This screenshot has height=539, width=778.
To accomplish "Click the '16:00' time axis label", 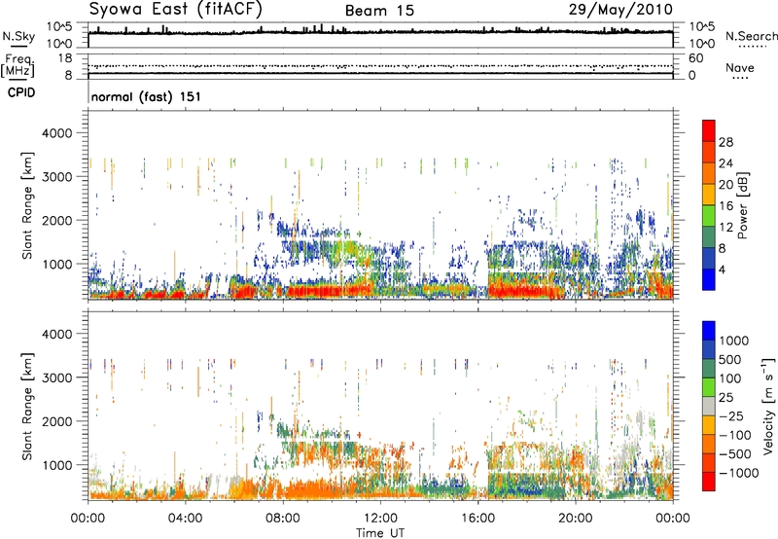I will pyautogui.click(x=477, y=519).
